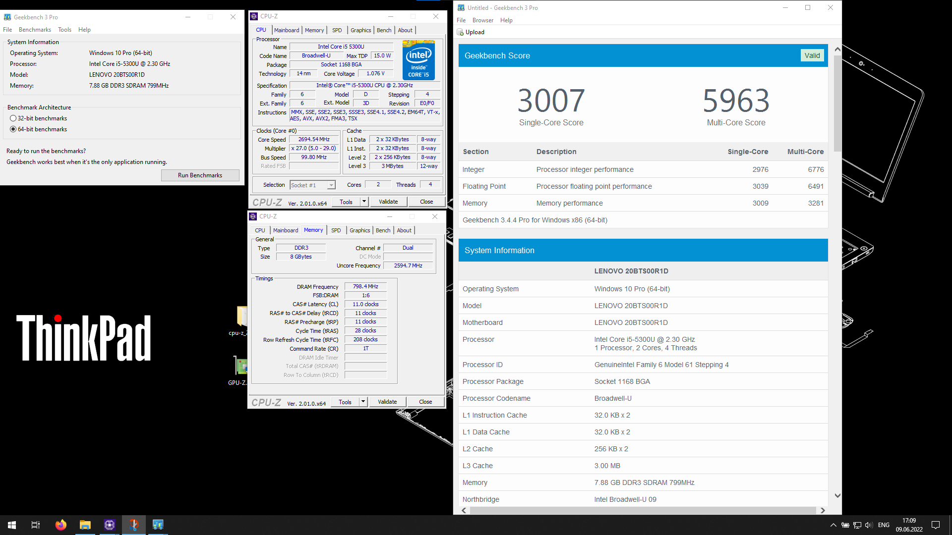This screenshot has height=535, width=952.
Task: Switch to Memory tab in upper CPU-Z
Action: pyautogui.click(x=314, y=30)
